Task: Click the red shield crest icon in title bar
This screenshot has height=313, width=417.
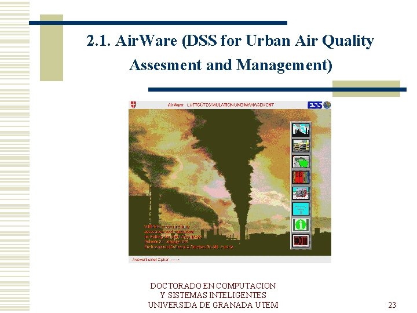Action: pos(134,105)
